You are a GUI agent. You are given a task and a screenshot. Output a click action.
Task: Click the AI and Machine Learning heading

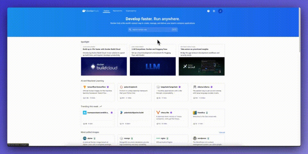click(x=92, y=81)
